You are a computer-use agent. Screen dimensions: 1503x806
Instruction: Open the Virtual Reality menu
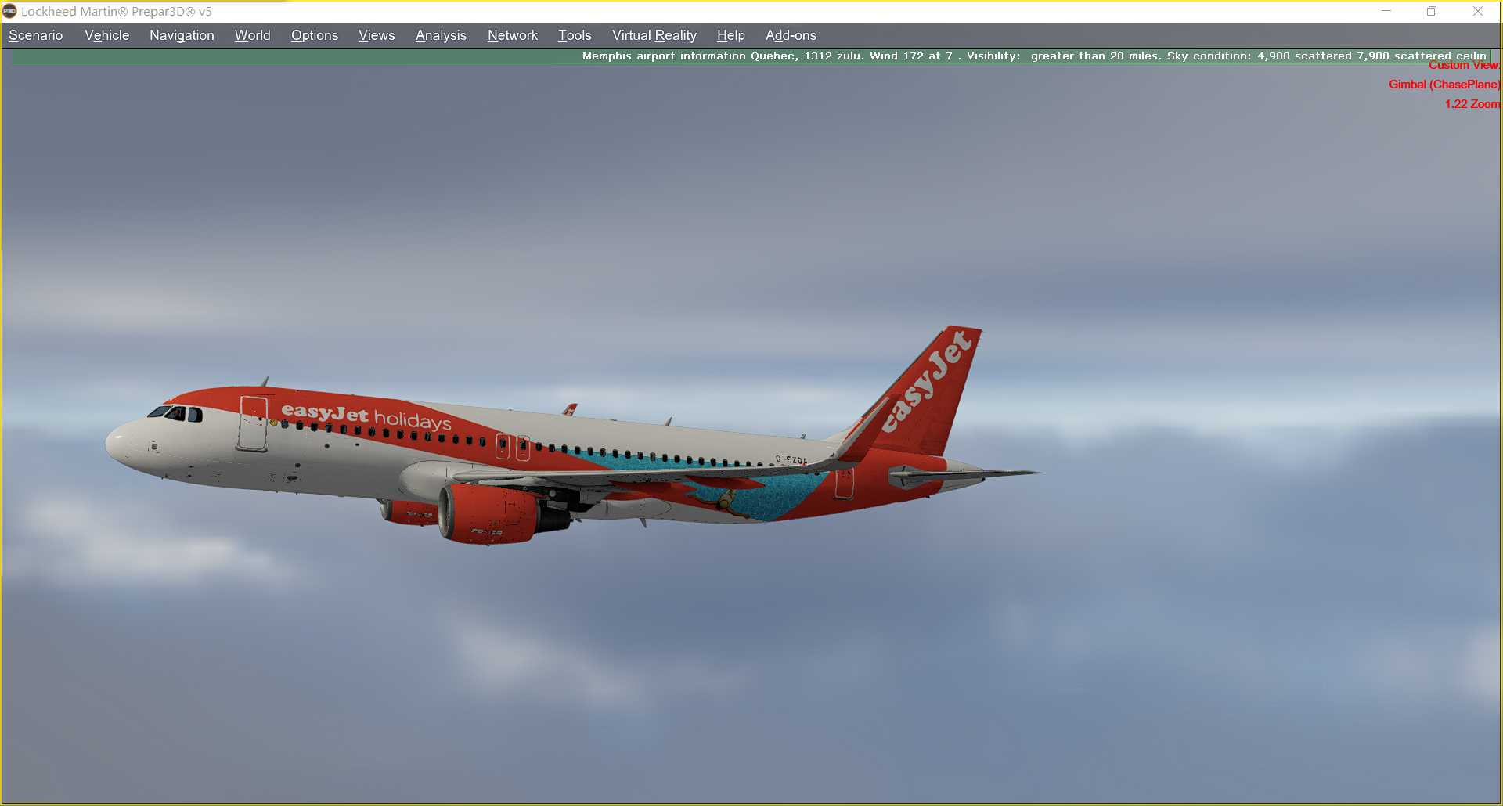tap(654, 35)
